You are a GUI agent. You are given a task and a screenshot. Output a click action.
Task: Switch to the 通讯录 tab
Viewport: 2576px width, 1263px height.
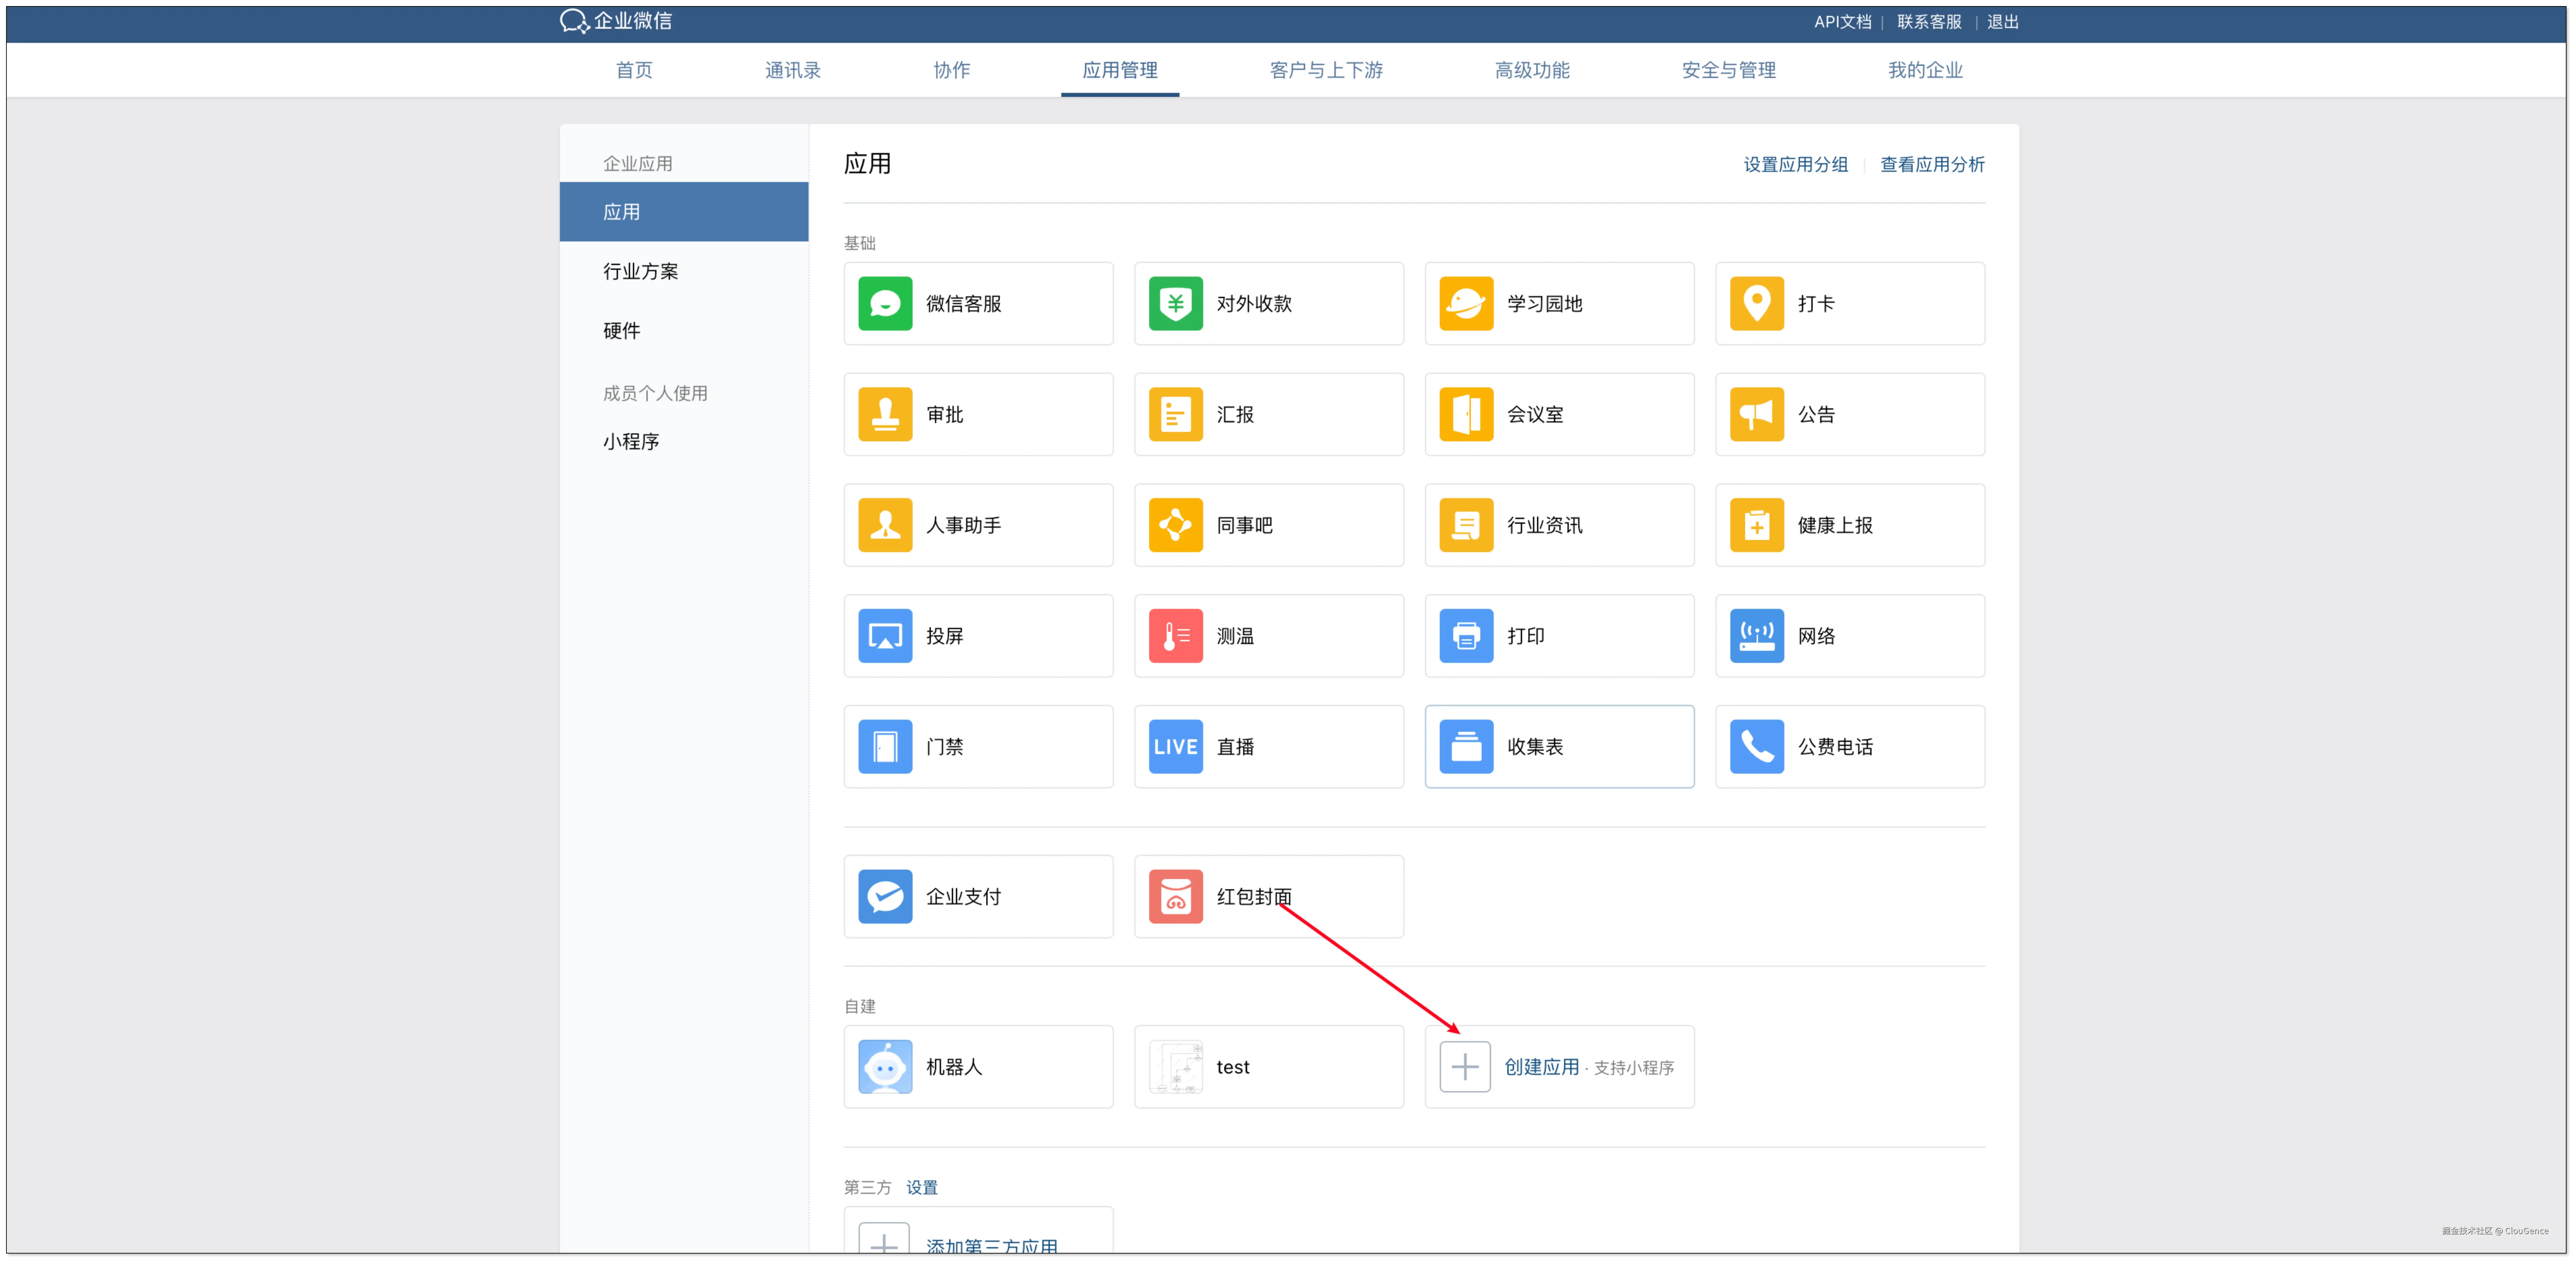pos(792,70)
